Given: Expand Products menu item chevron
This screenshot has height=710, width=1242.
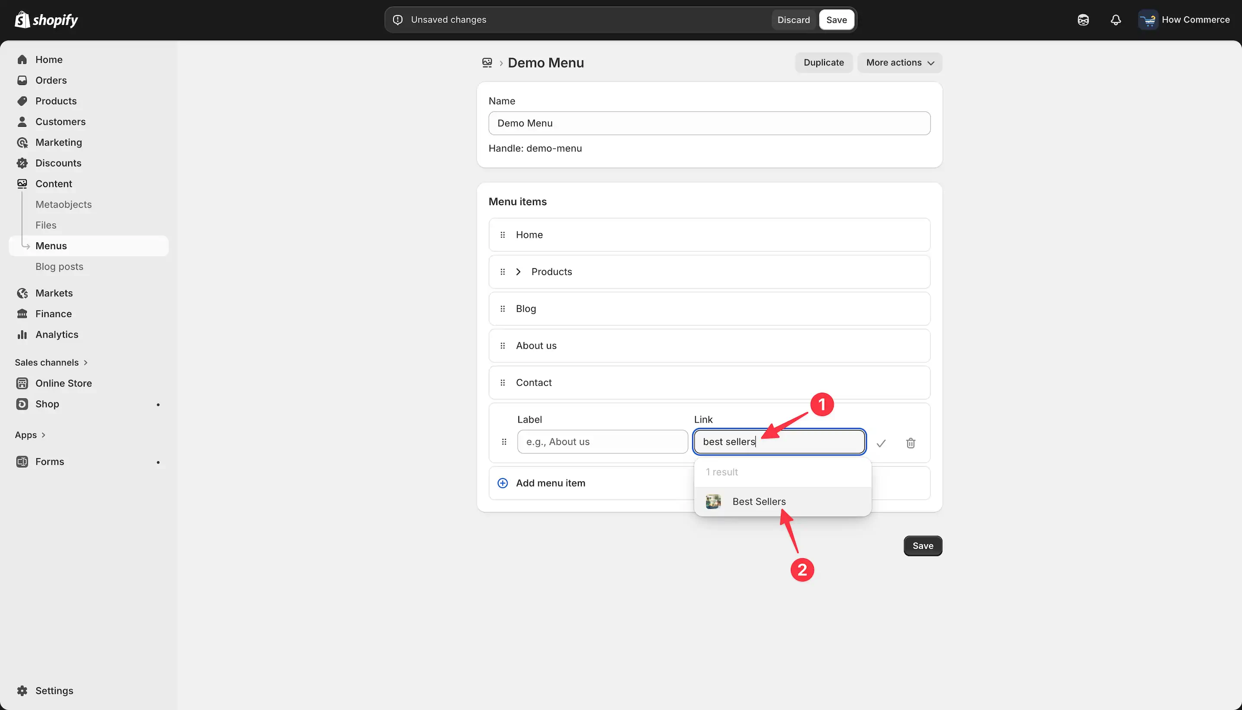Looking at the screenshot, I should click(x=518, y=272).
